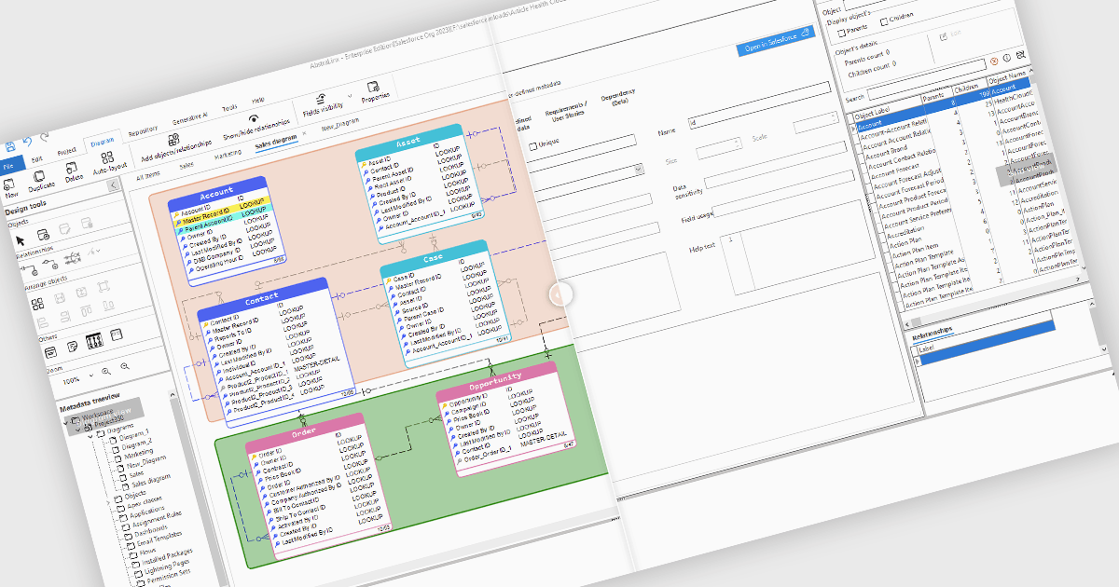Open the File menu

point(8,164)
